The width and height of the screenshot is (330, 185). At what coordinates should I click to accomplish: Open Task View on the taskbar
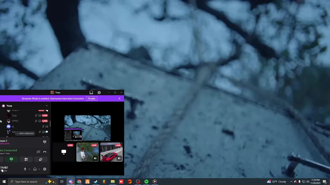[x=62, y=182]
